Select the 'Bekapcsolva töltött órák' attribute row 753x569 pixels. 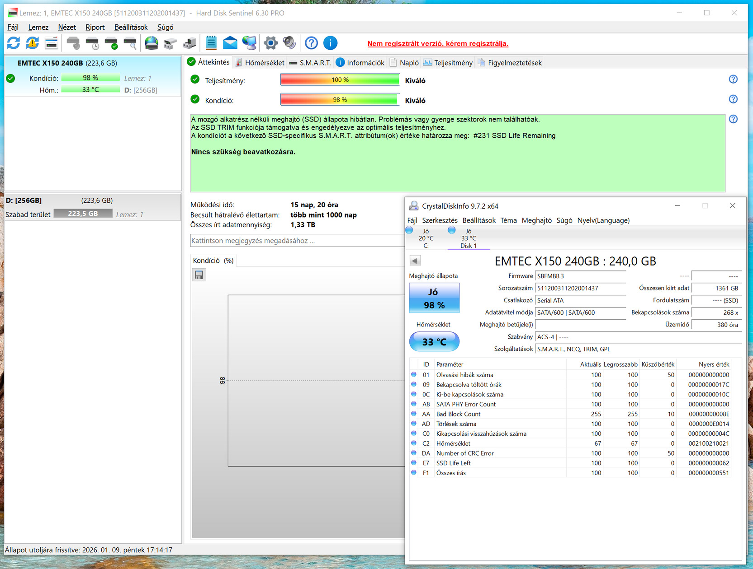click(x=571, y=385)
